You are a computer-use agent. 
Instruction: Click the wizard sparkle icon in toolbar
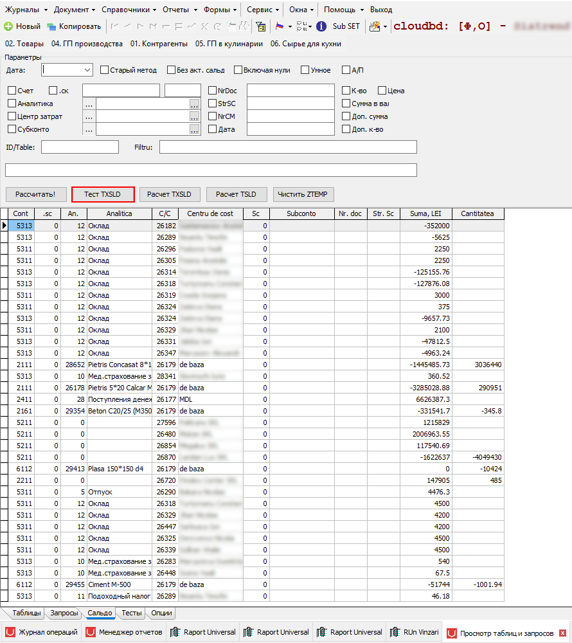(x=375, y=26)
